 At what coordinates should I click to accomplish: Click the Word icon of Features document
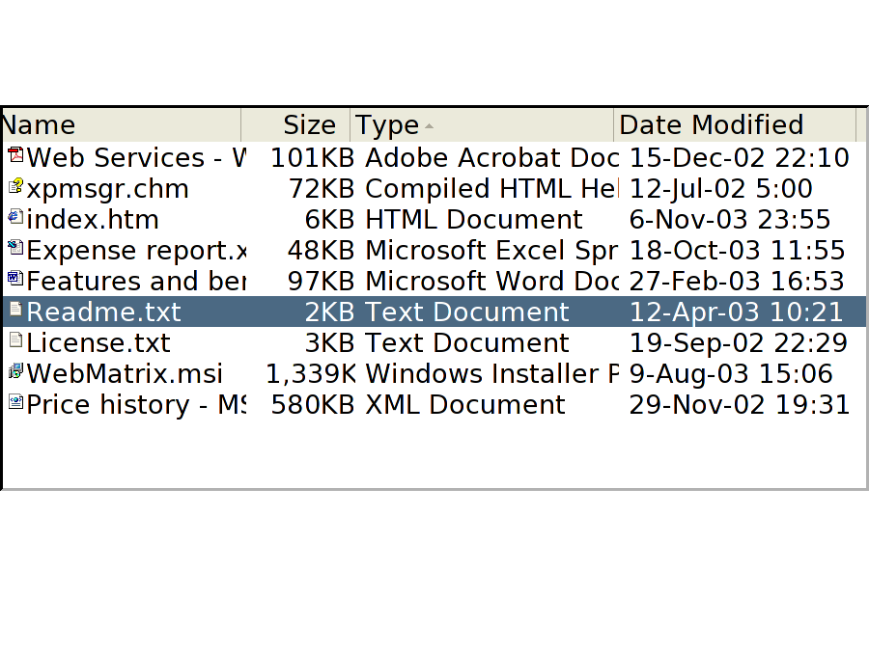coord(14,280)
